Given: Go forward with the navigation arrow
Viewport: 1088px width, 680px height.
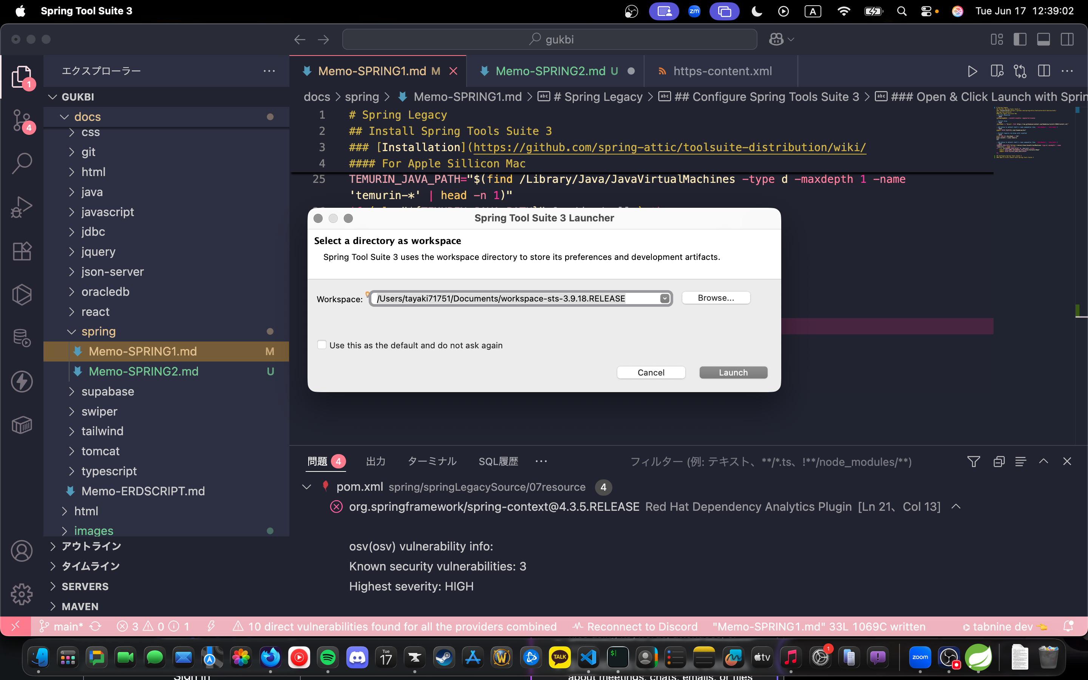Looking at the screenshot, I should tap(324, 40).
